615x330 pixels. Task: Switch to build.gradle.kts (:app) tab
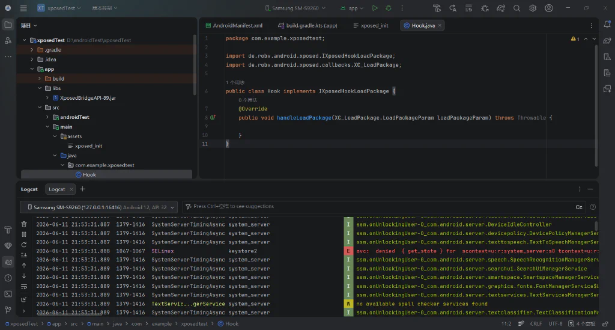point(307,25)
